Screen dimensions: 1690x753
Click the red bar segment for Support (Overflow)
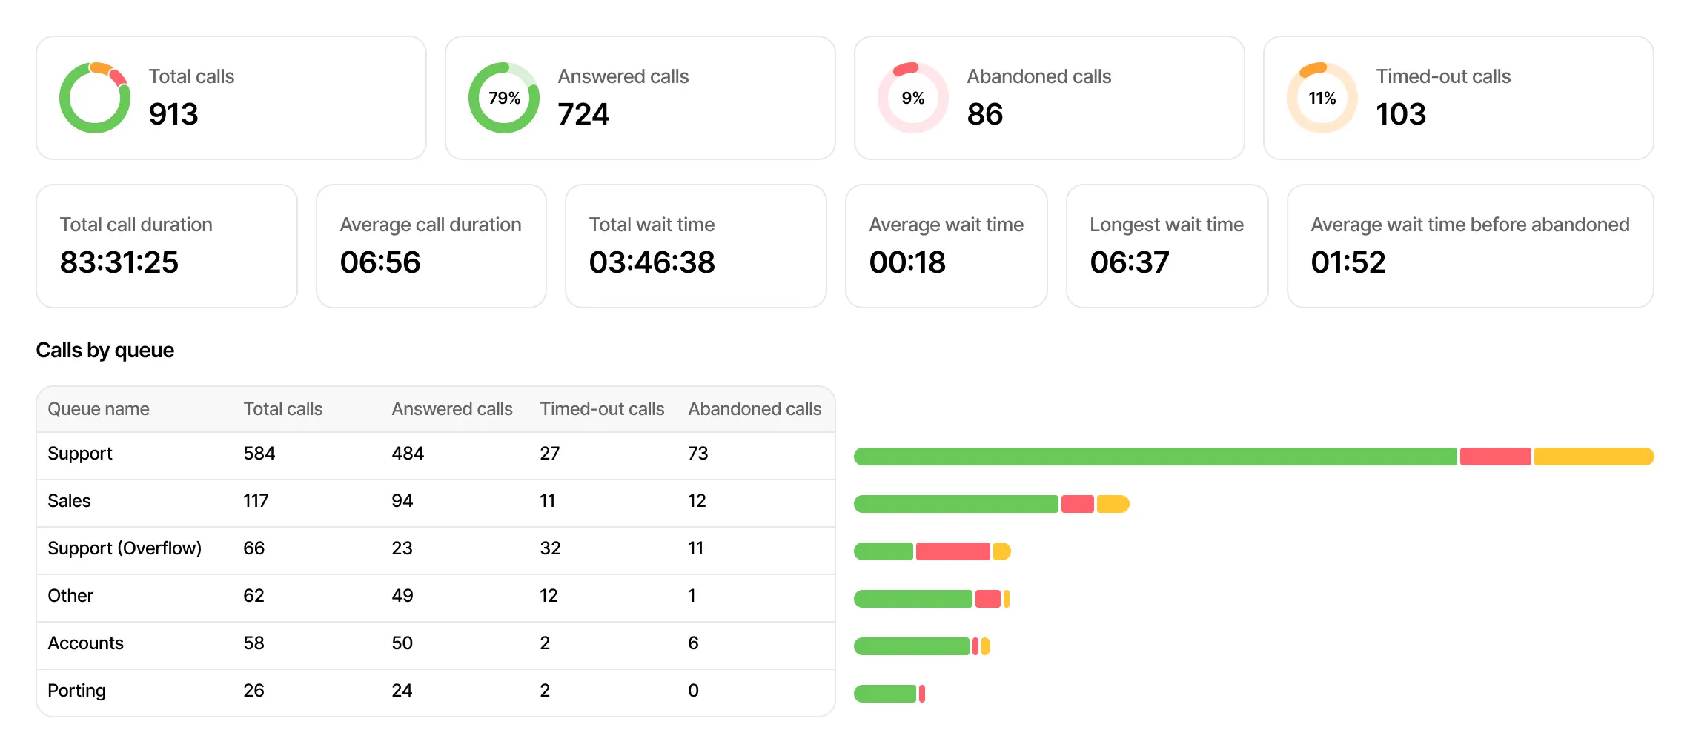point(953,551)
